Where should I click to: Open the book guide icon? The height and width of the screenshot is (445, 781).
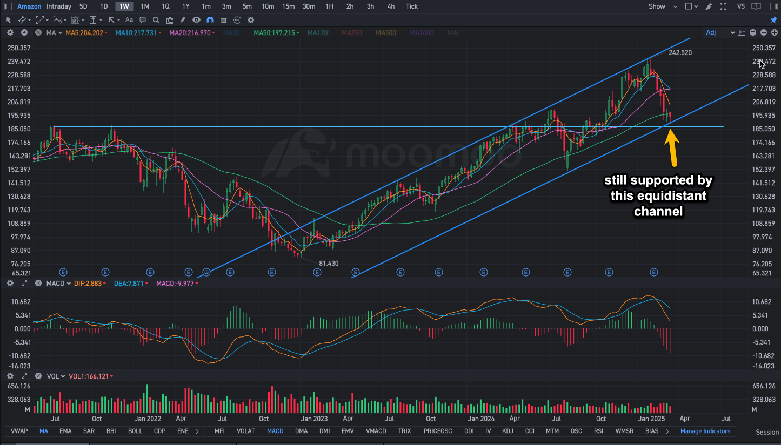tap(757, 6)
